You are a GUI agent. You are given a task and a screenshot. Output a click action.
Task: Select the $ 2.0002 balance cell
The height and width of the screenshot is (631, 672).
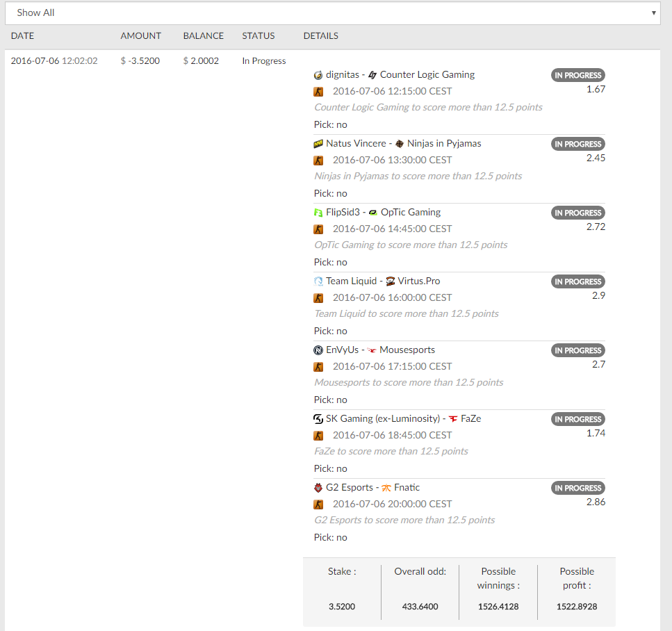[201, 61]
